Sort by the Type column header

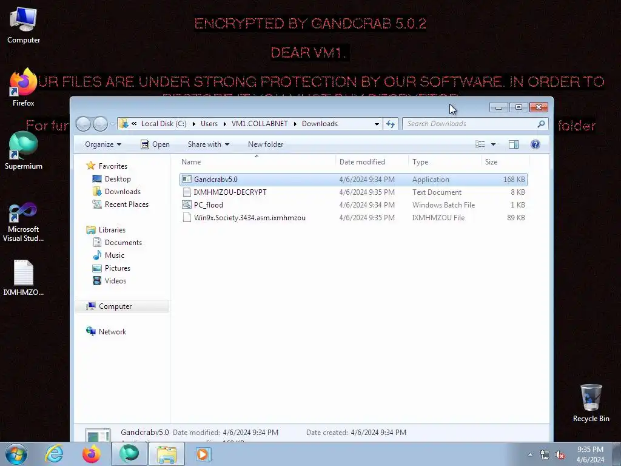pyautogui.click(x=445, y=161)
